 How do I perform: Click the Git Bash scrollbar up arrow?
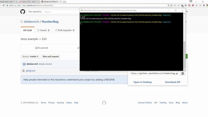pos(184,14)
